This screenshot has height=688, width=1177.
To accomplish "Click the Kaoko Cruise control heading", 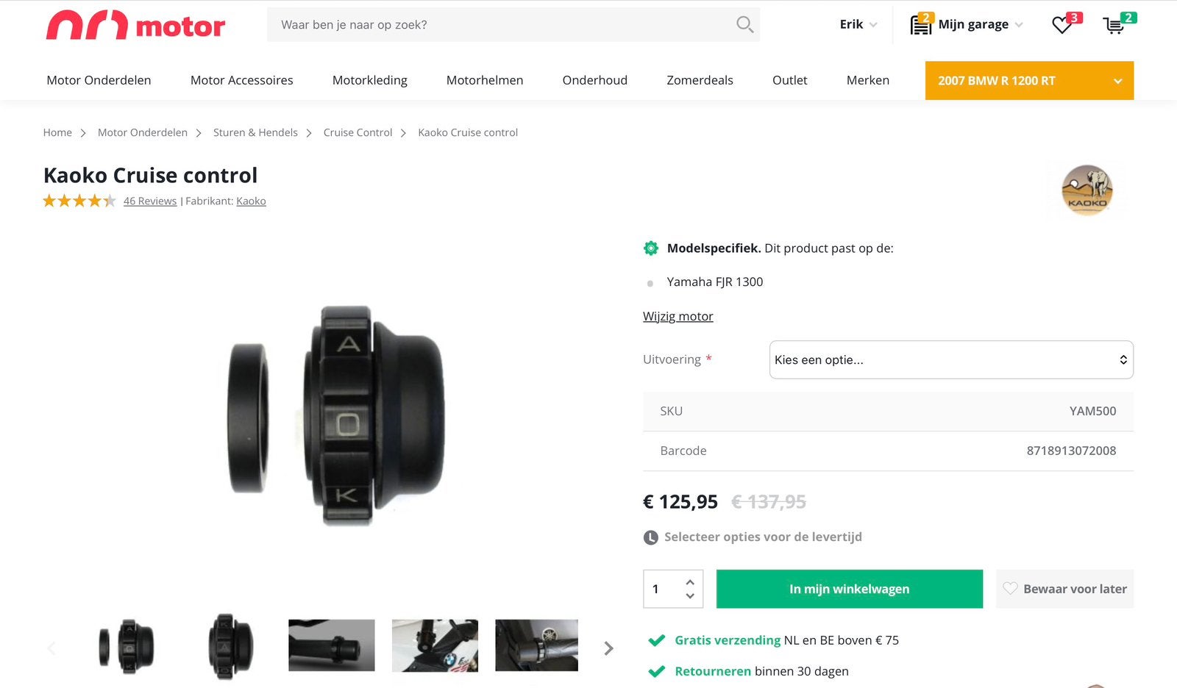I will point(151,175).
